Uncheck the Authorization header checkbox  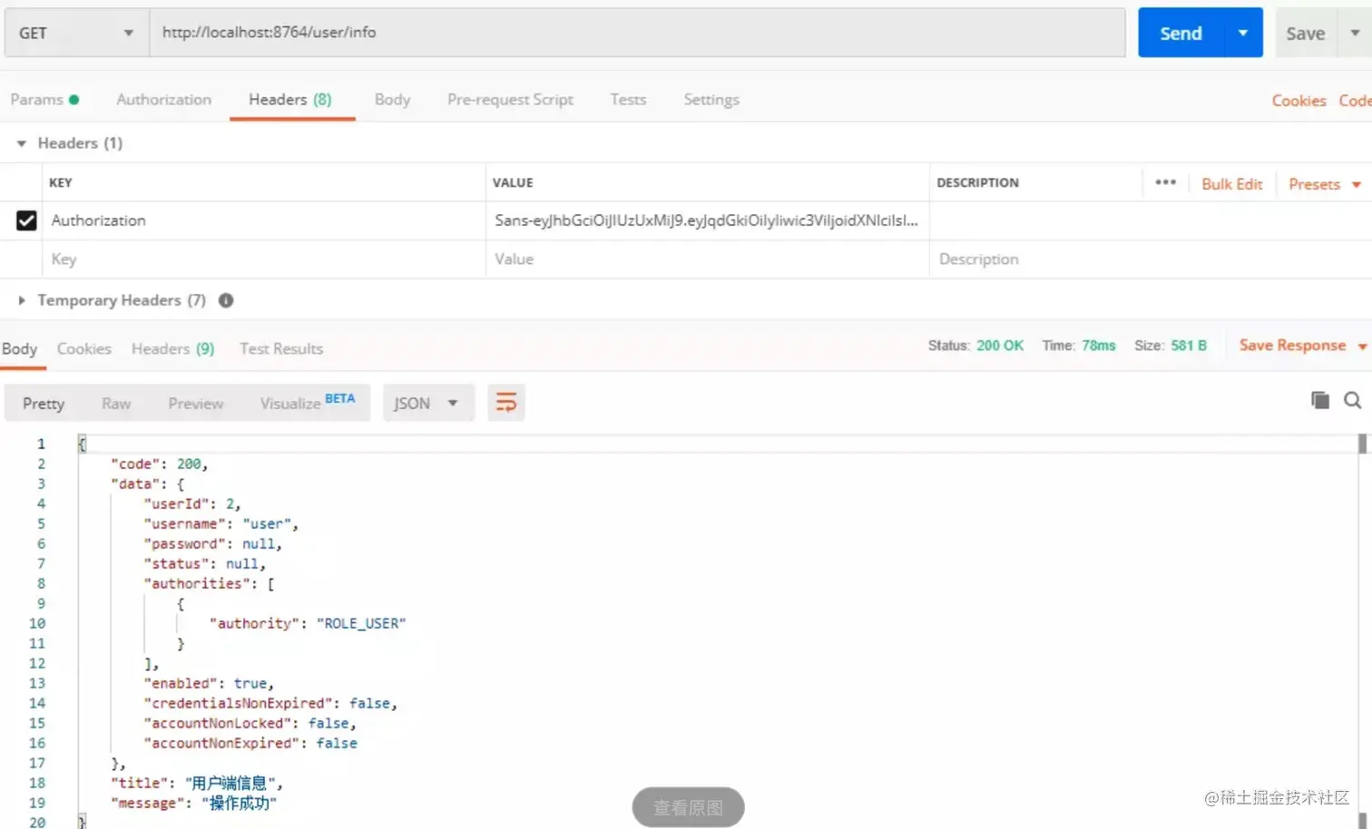pos(26,220)
